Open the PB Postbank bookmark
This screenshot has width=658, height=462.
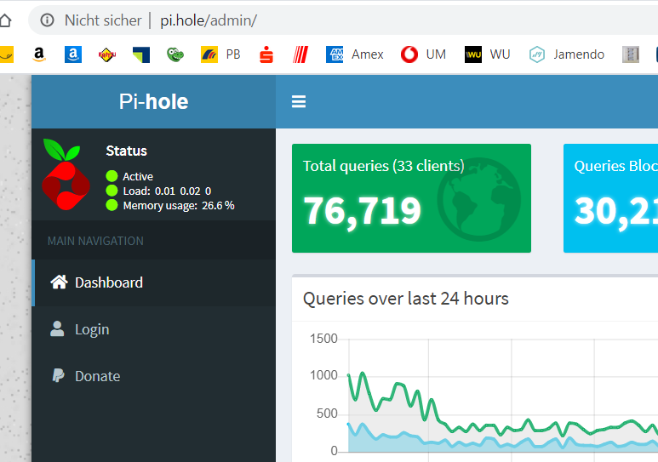220,54
